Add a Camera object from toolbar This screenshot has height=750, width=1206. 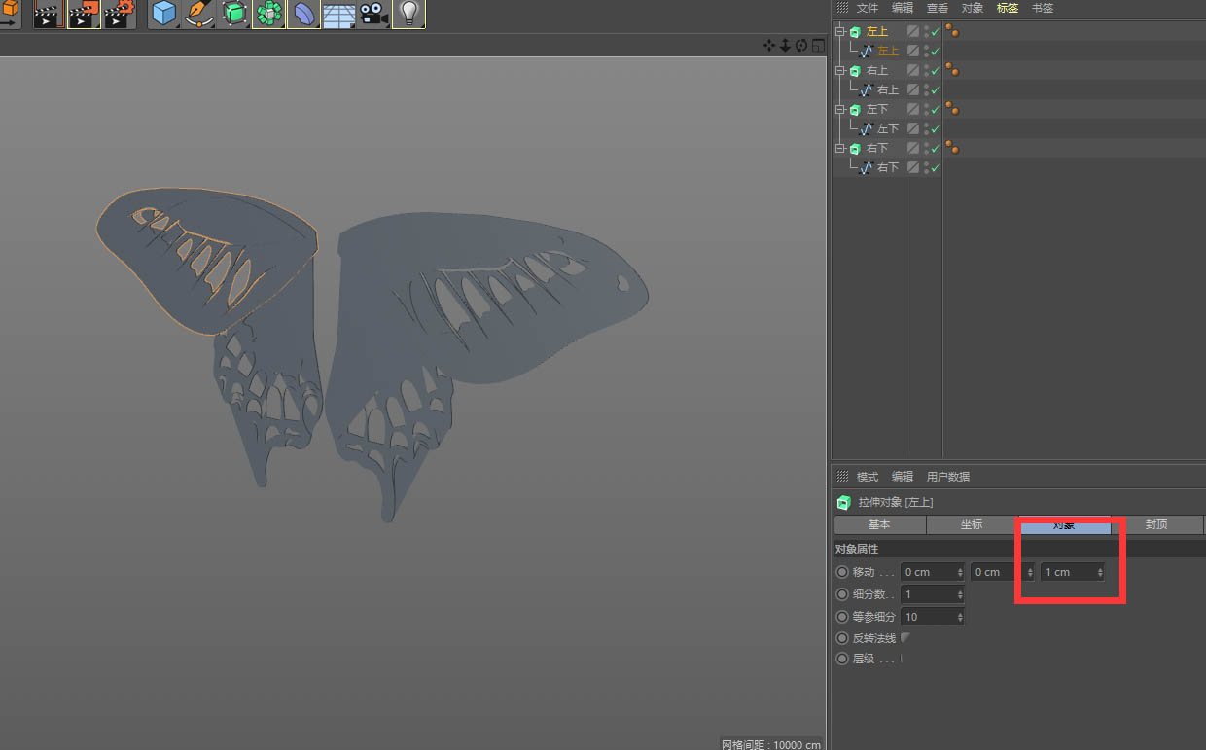[x=373, y=14]
